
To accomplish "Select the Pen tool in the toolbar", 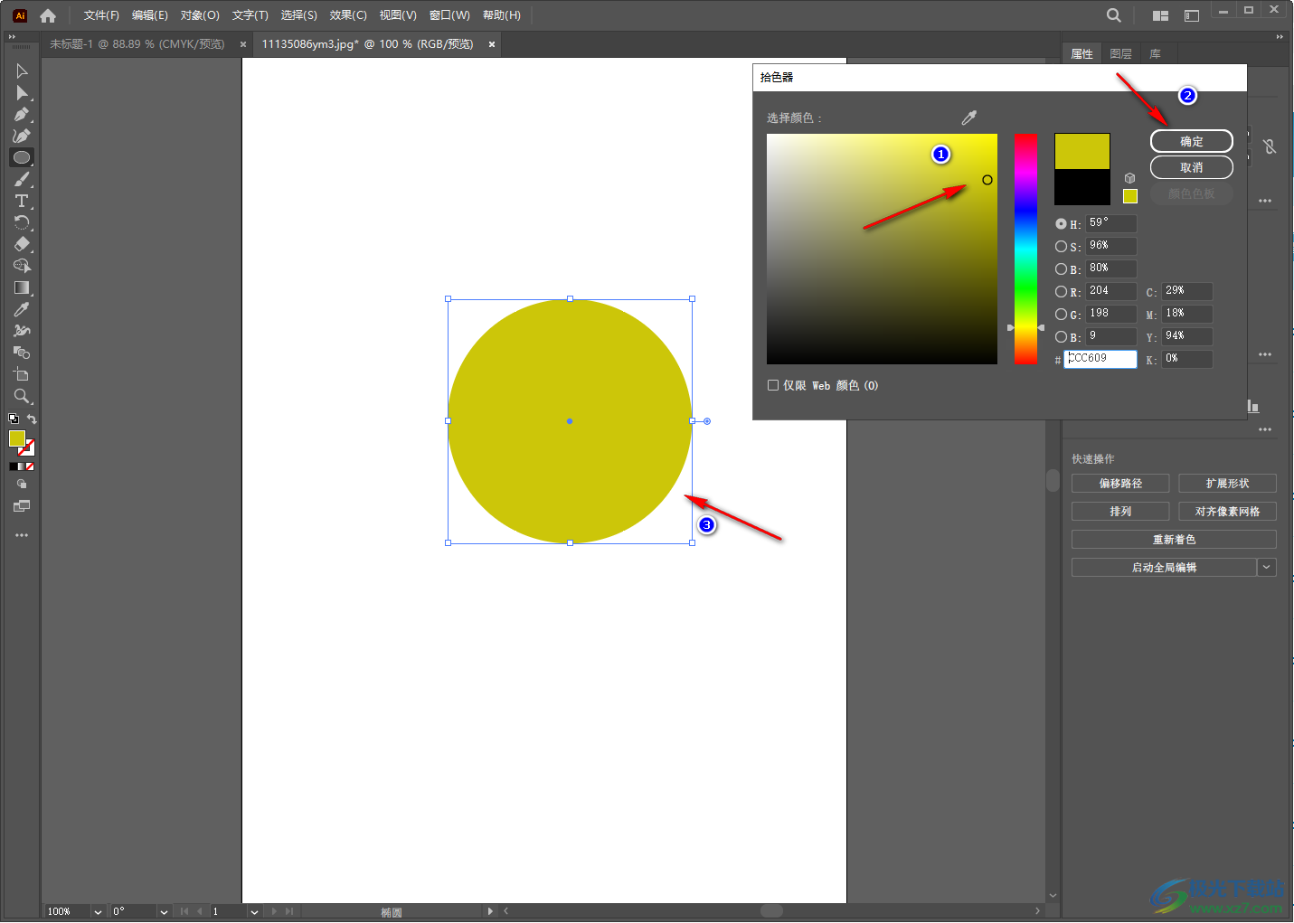I will [x=22, y=115].
